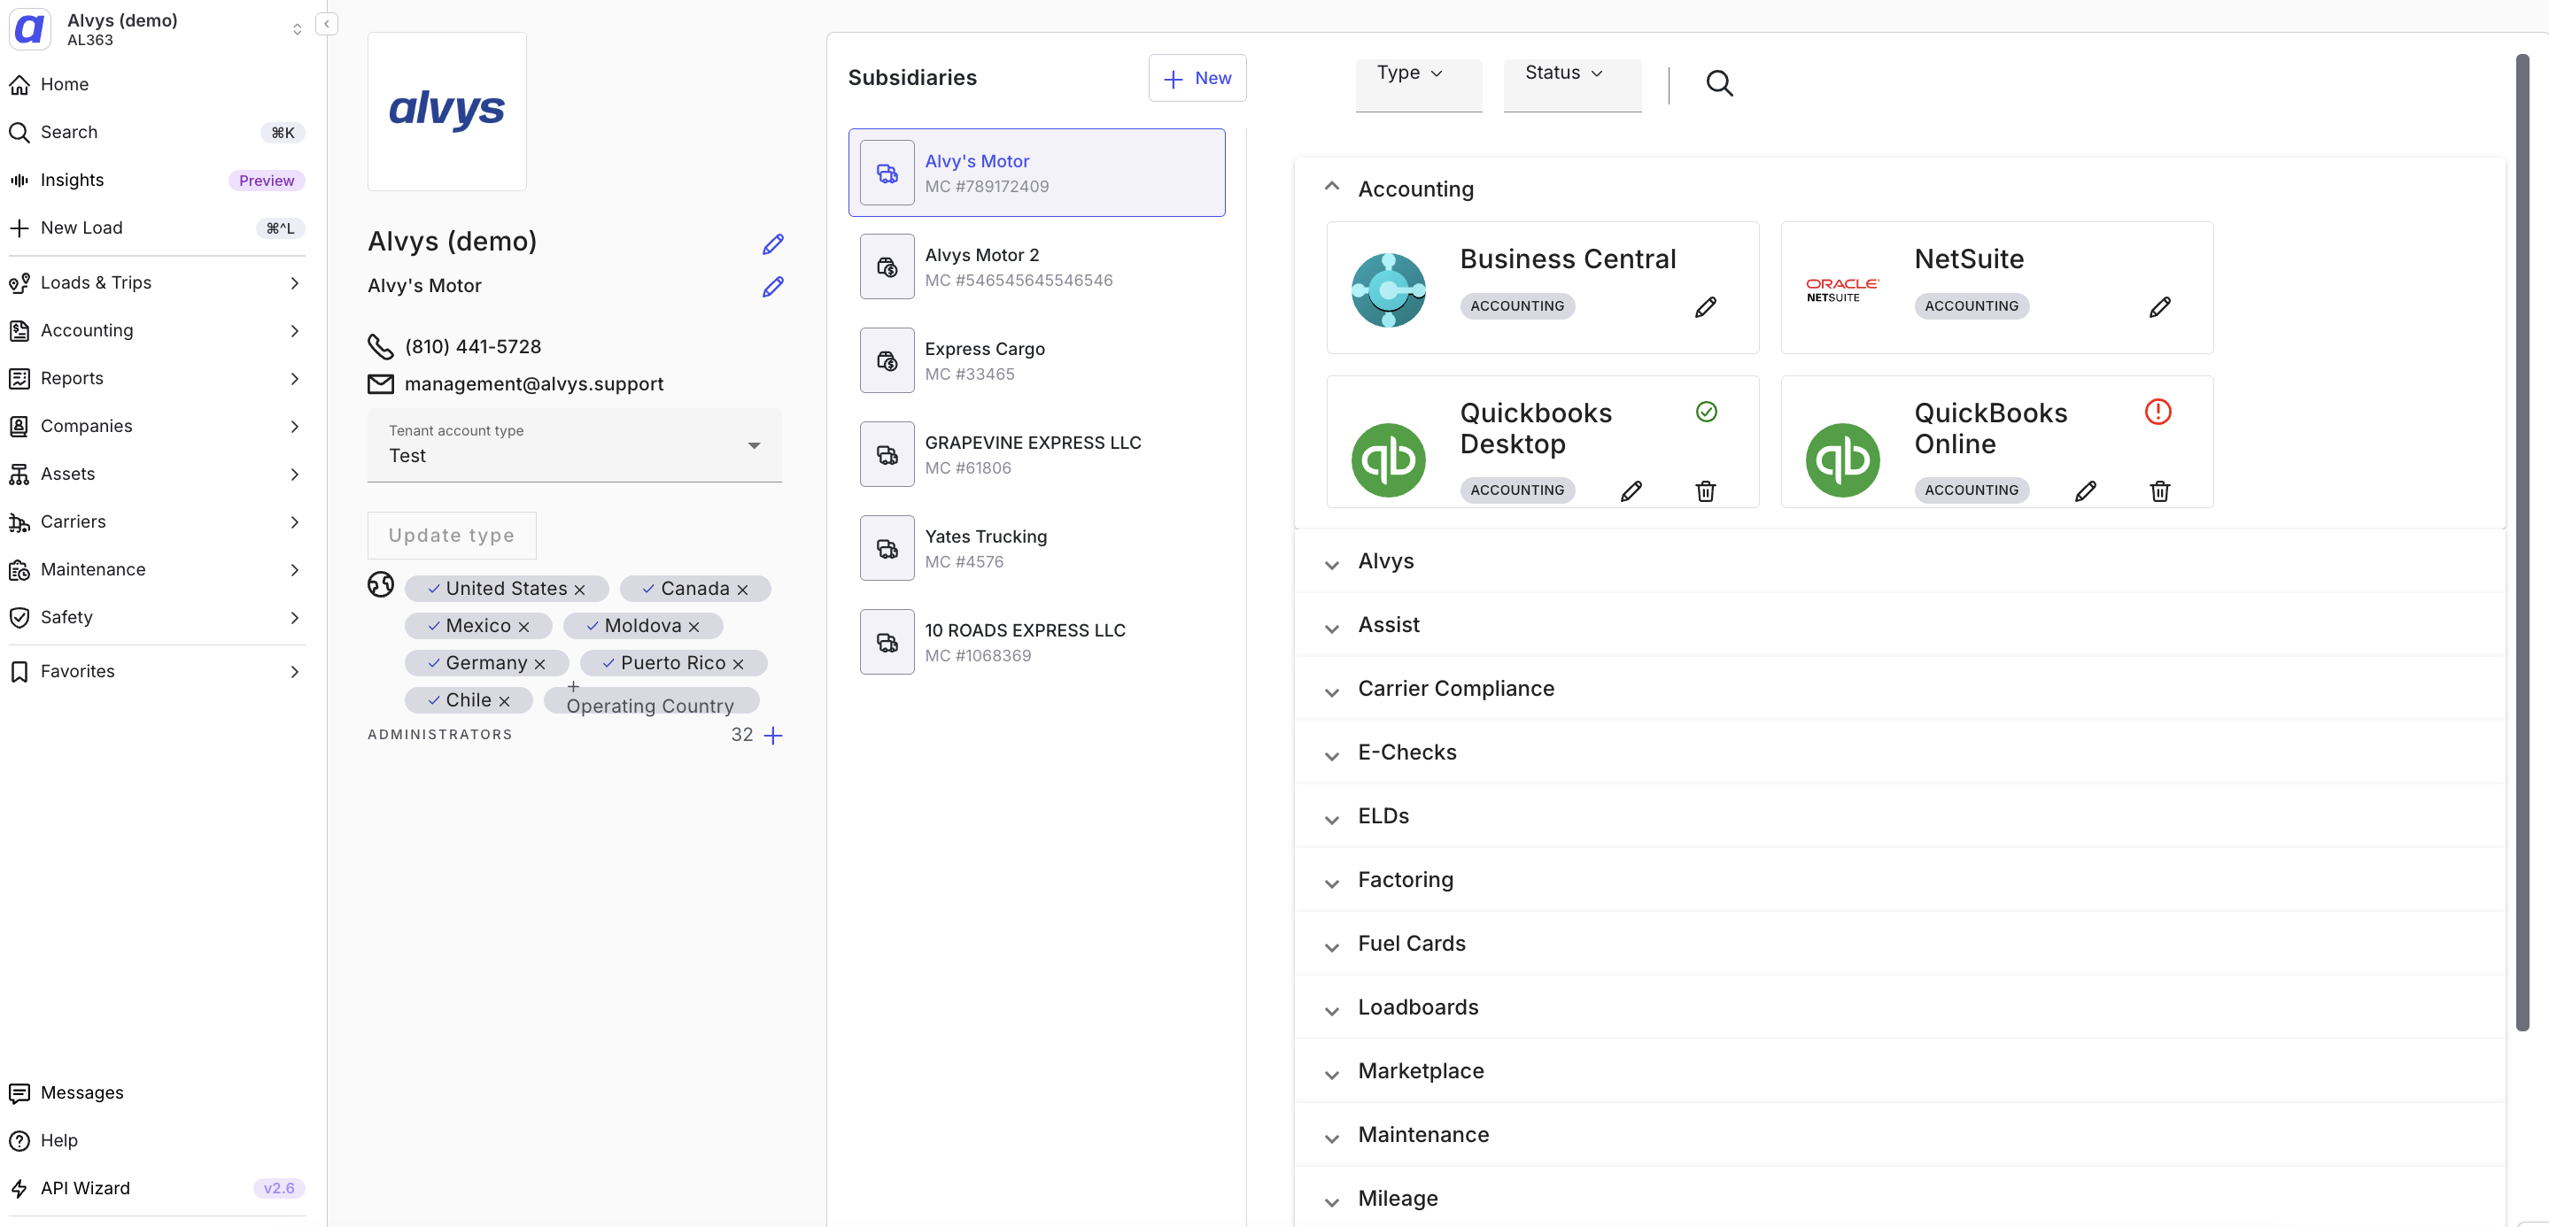Click the integrations panel vertical scrollbar
Viewport: 2549px width, 1227px height.
[x=2522, y=542]
